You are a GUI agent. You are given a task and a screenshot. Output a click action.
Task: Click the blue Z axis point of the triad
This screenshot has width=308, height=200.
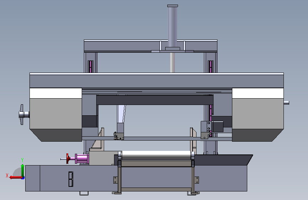[x=23, y=178]
